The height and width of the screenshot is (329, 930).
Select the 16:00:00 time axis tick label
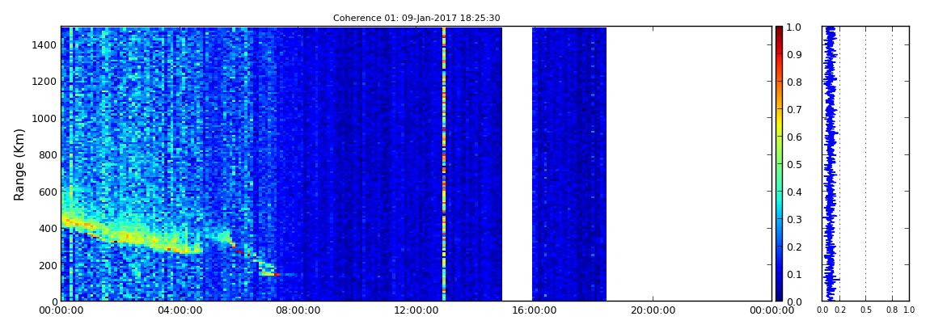534,310
